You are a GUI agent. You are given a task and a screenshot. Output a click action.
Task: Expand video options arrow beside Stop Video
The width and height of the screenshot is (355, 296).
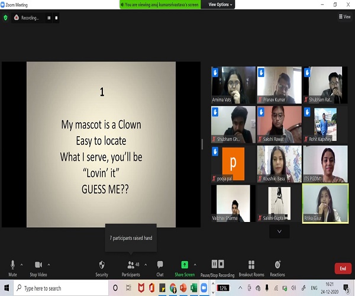(x=49, y=265)
